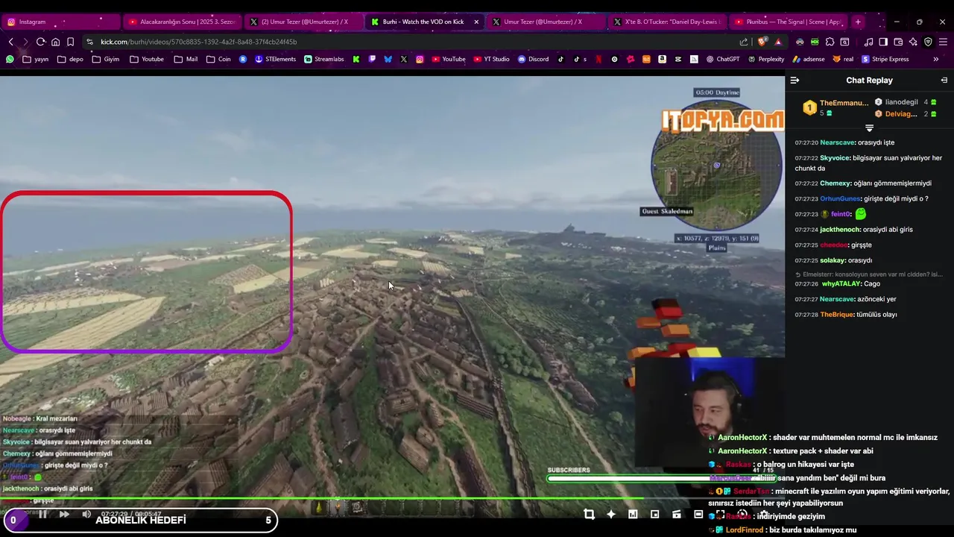This screenshot has height=537, width=954.
Task: Open a new browser tab
Action: [x=858, y=22]
